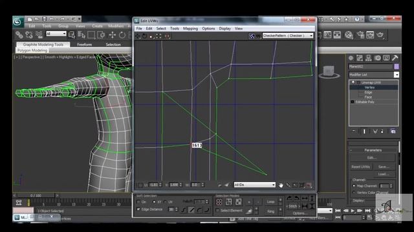
Task: Open the Tools menu in Edit UVWs
Action: pos(174,28)
